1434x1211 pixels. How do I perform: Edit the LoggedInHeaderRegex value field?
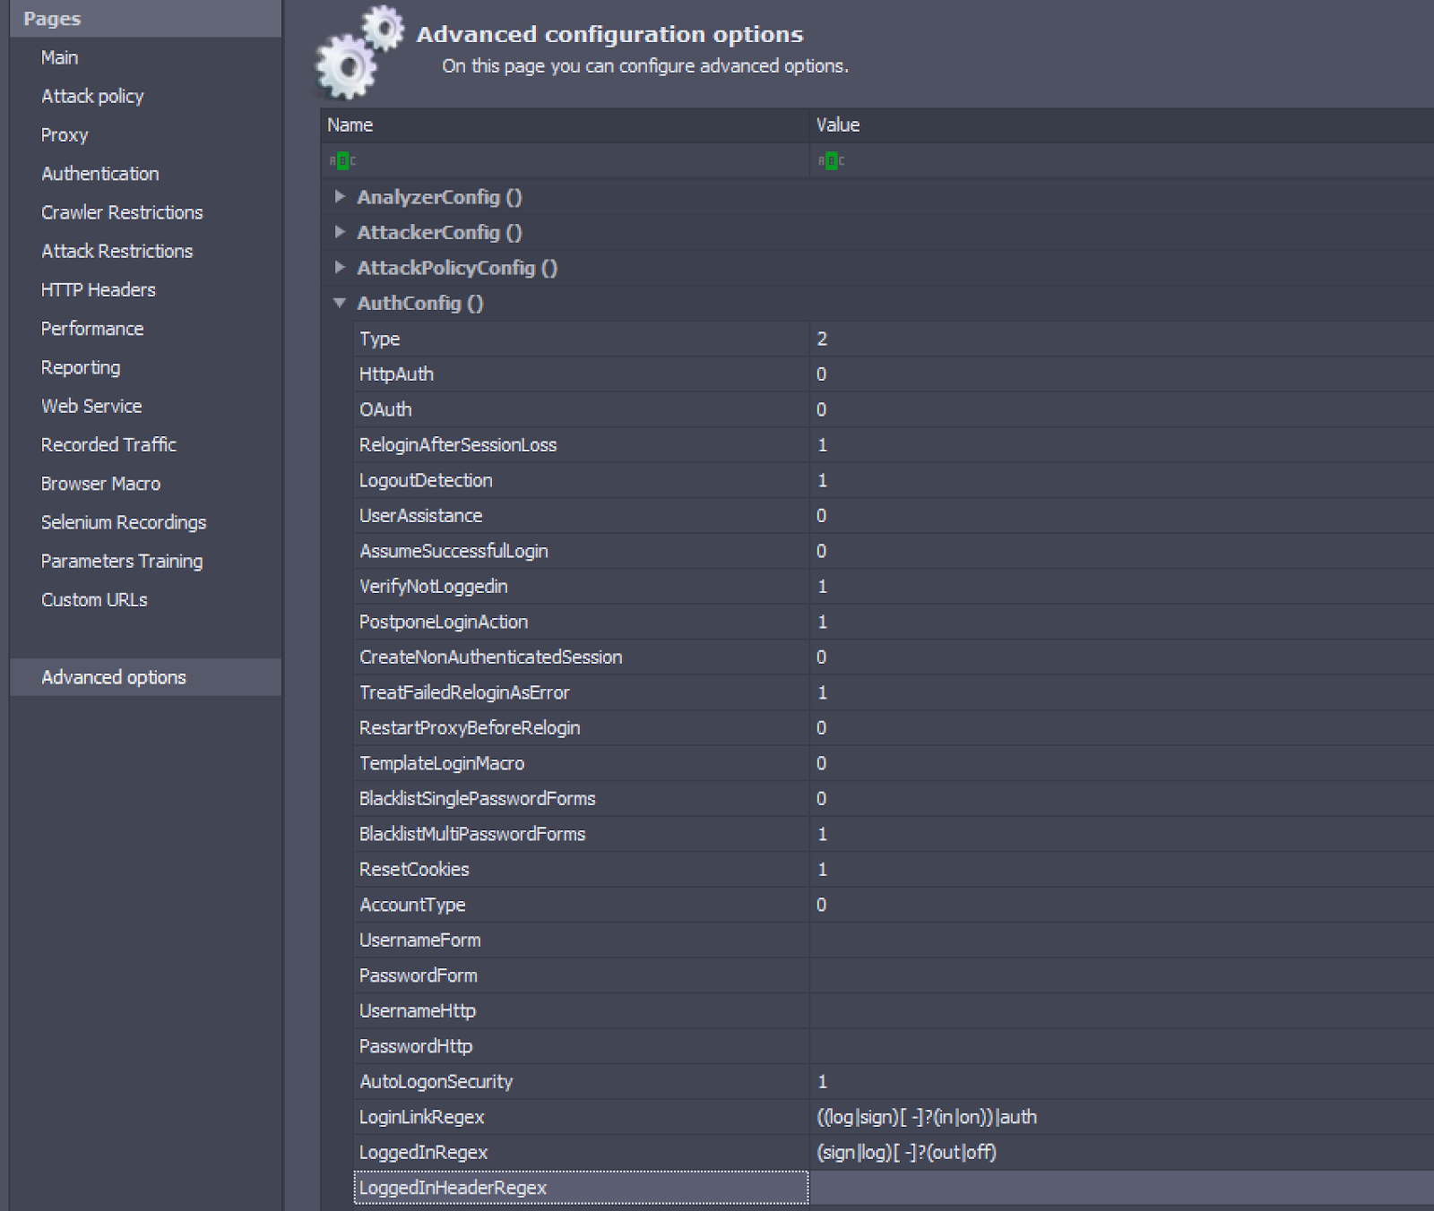click(x=1120, y=1188)
